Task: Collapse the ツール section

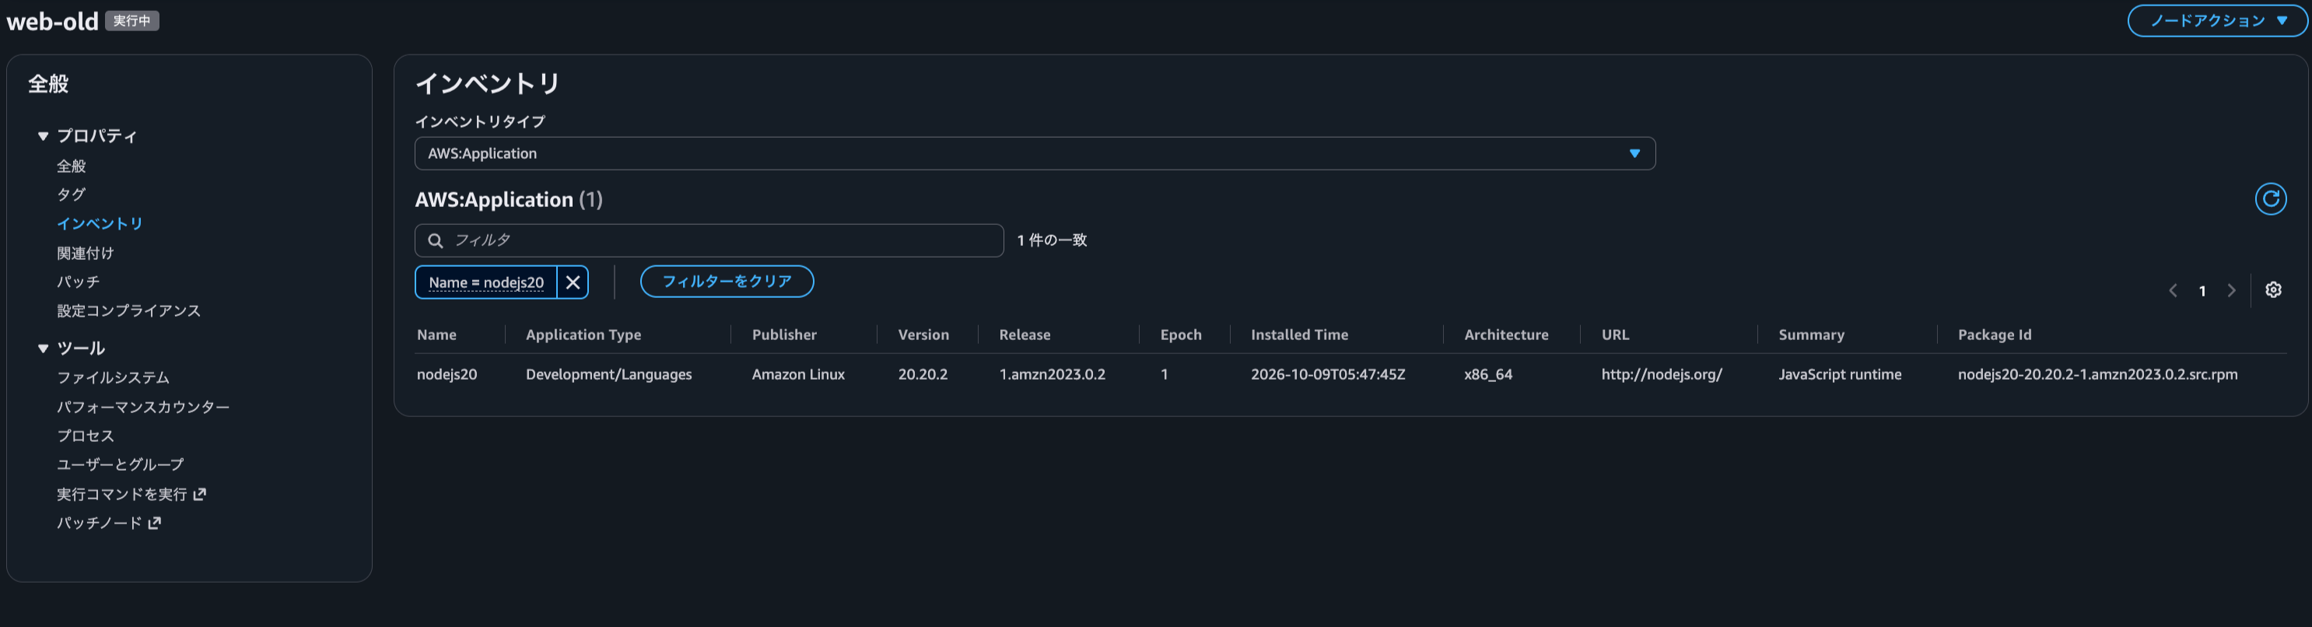Action: (x=42, y=348)
